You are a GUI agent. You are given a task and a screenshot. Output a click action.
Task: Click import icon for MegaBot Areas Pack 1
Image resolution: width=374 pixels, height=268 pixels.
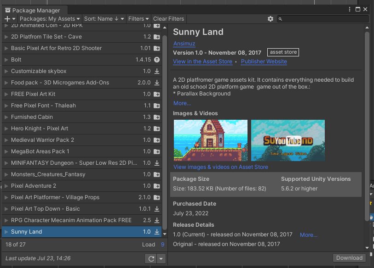point(157,151)
